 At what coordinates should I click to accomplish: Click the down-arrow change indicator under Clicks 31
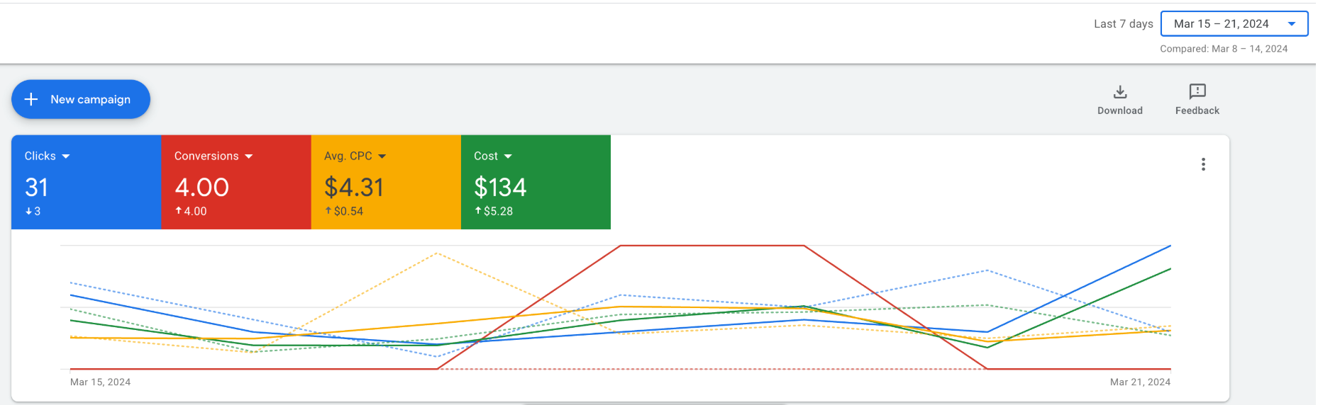(x=28, y=211)
